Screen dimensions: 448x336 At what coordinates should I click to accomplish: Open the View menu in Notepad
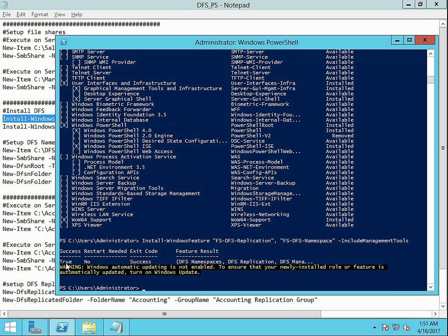[59, 14]
